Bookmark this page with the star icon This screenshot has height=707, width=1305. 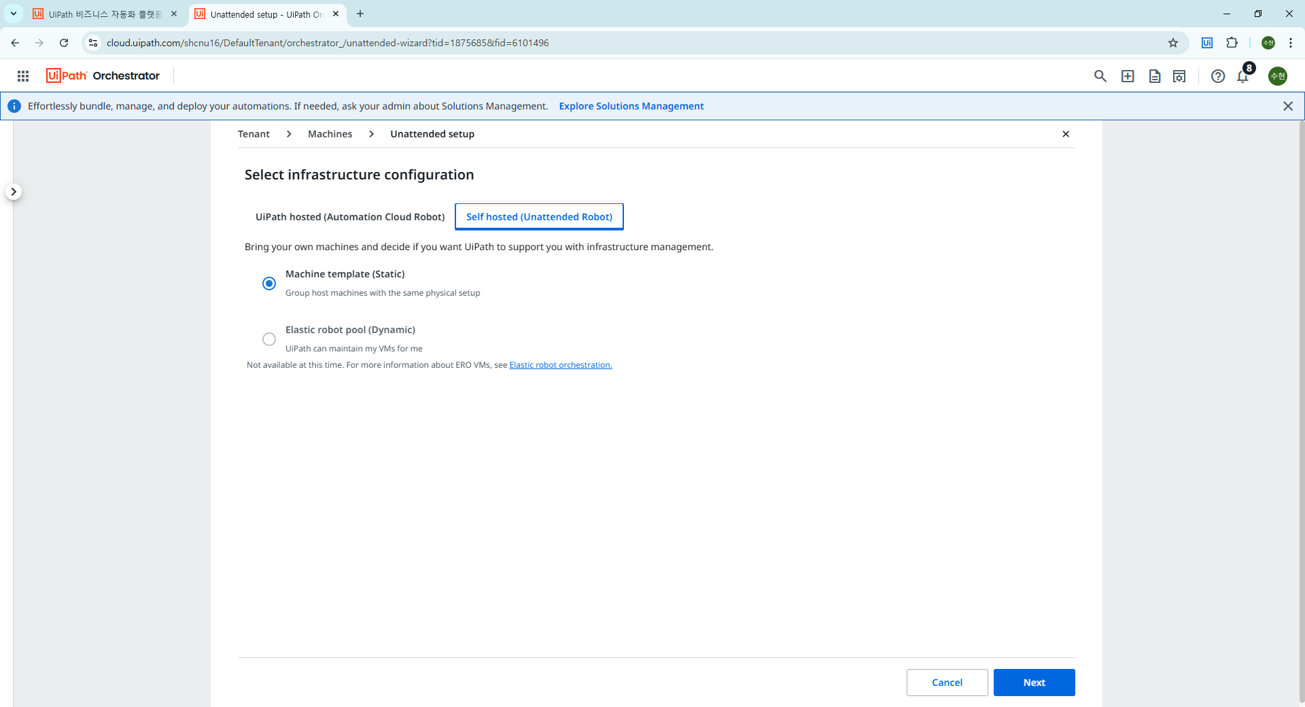point(1173,43)
